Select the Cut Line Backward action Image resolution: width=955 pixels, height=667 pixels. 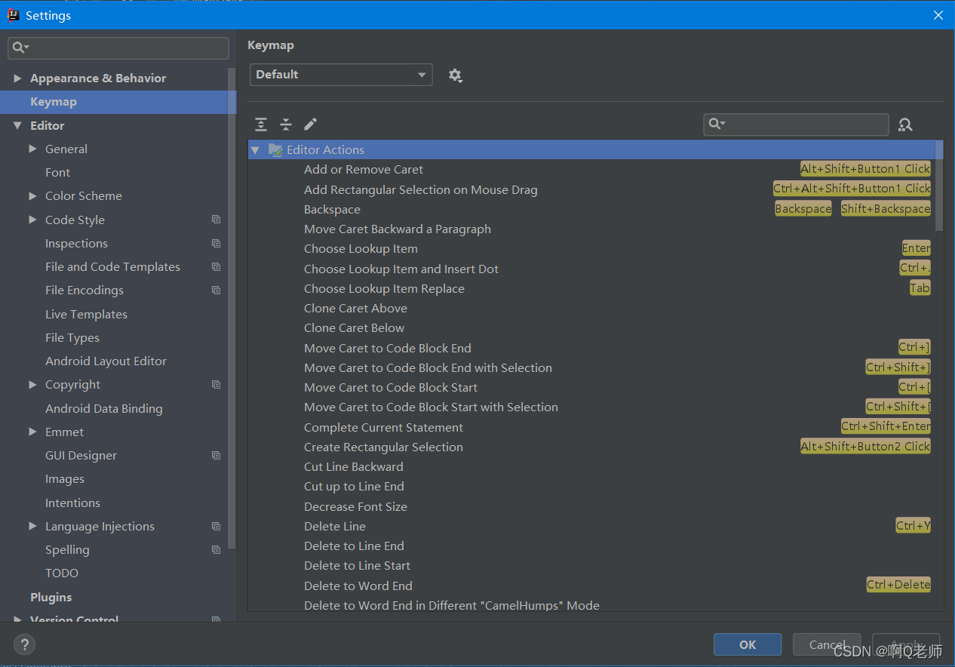pyautogui.click(x=354, y=466)
